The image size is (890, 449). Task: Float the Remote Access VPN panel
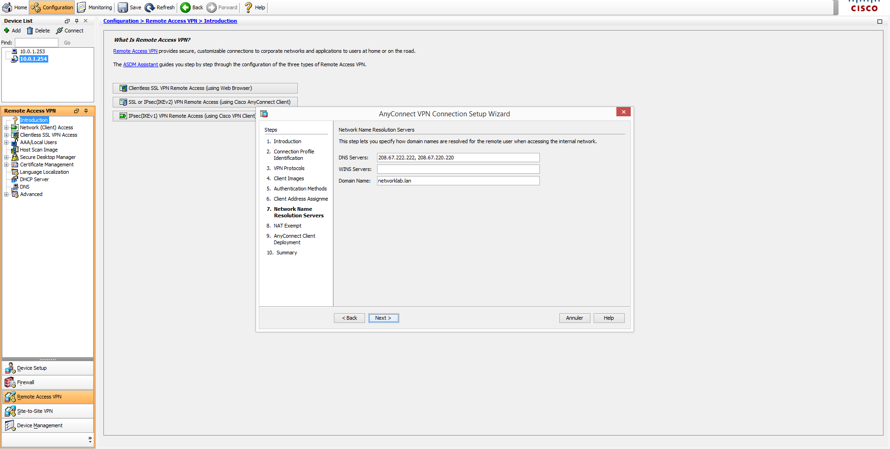tap(77, 111)
